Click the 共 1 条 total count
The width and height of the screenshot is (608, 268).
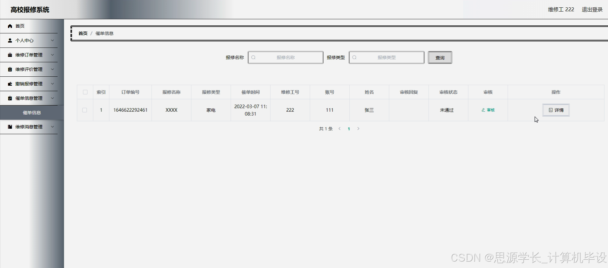coord(326,129)
